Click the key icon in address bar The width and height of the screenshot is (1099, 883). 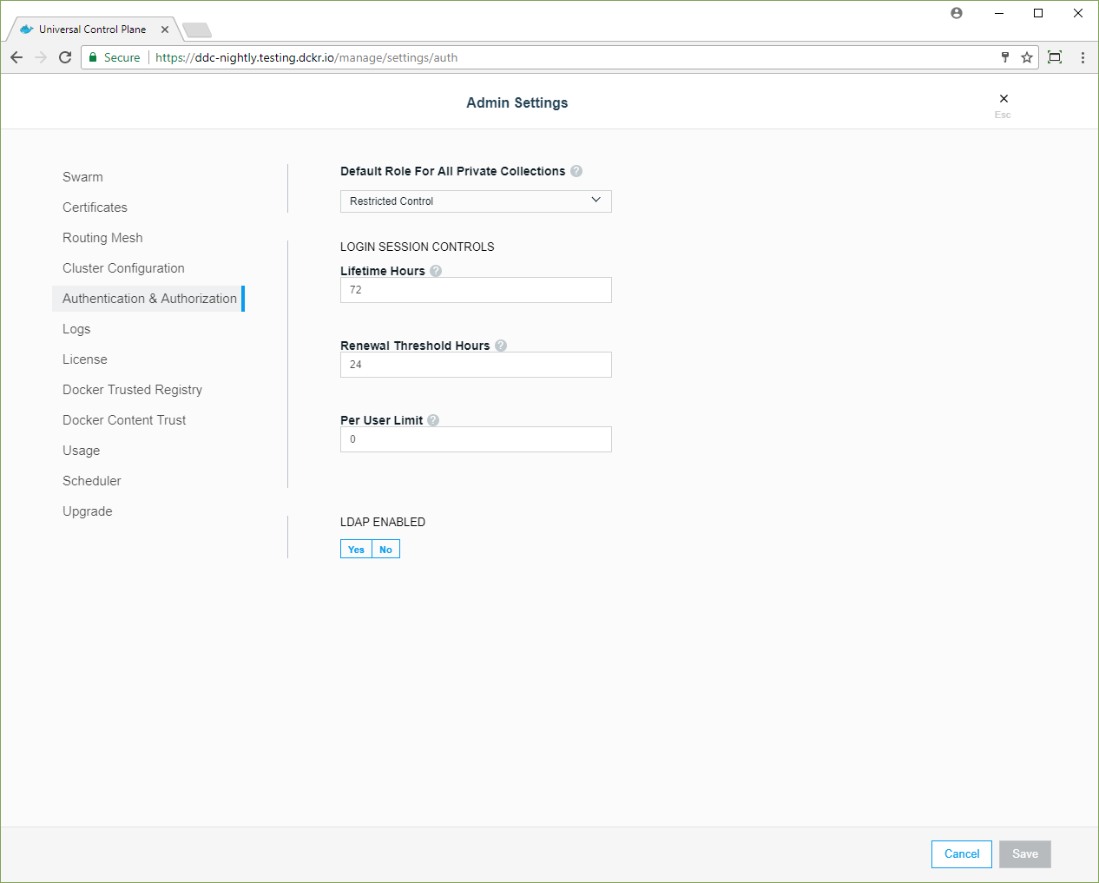coord(1005,57)
